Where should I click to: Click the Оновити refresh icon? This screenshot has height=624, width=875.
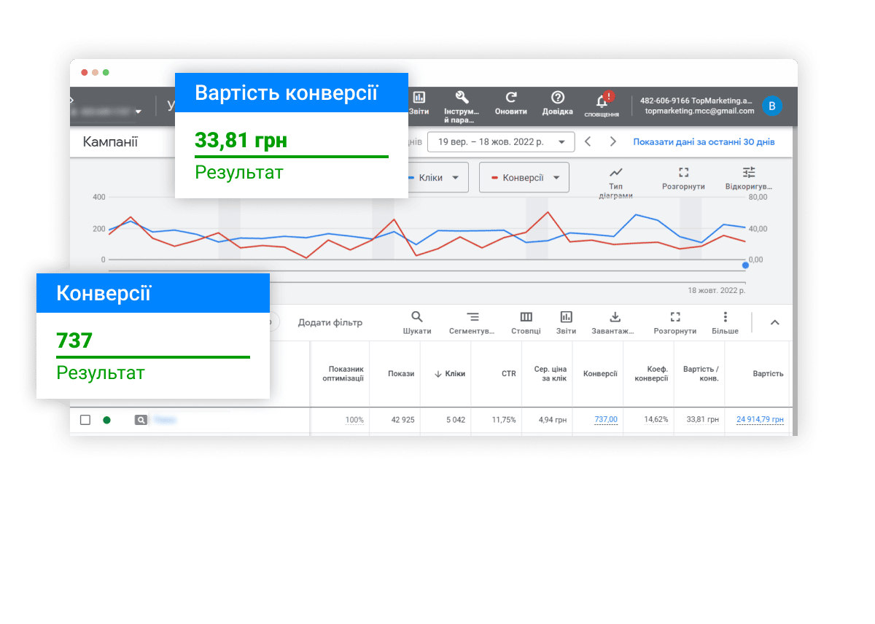pos(511,98)
